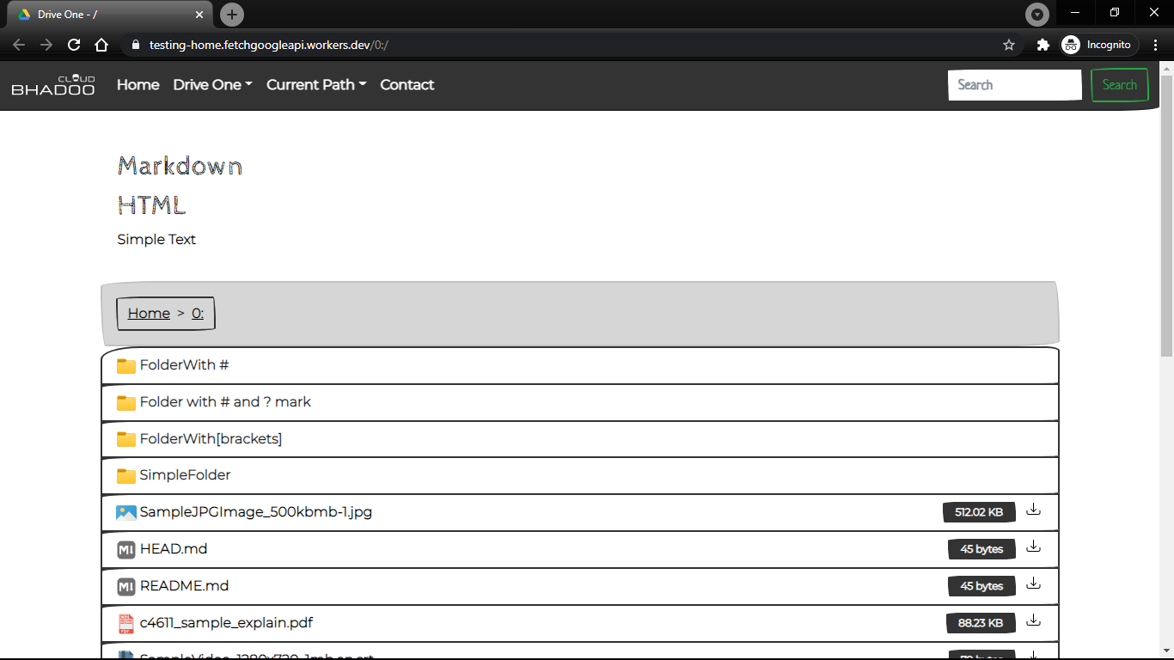Download README.md via its download icon

(1034, 584)
